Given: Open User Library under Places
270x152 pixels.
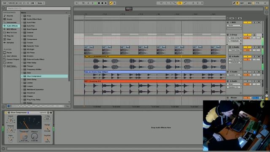Looking at the screenshot, I should coord(12,56).
